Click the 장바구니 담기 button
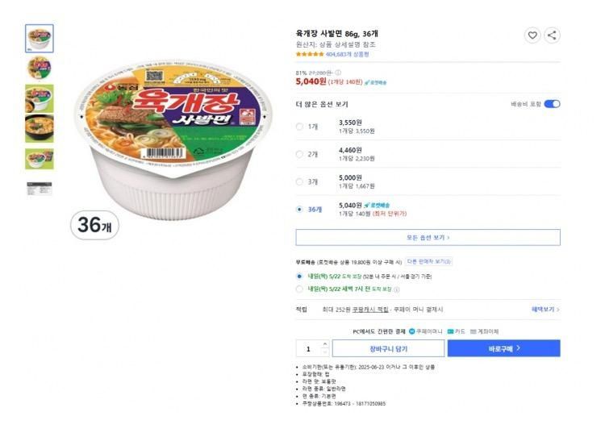The width and height of the screenshot is (605, 437). coord(388,348)
